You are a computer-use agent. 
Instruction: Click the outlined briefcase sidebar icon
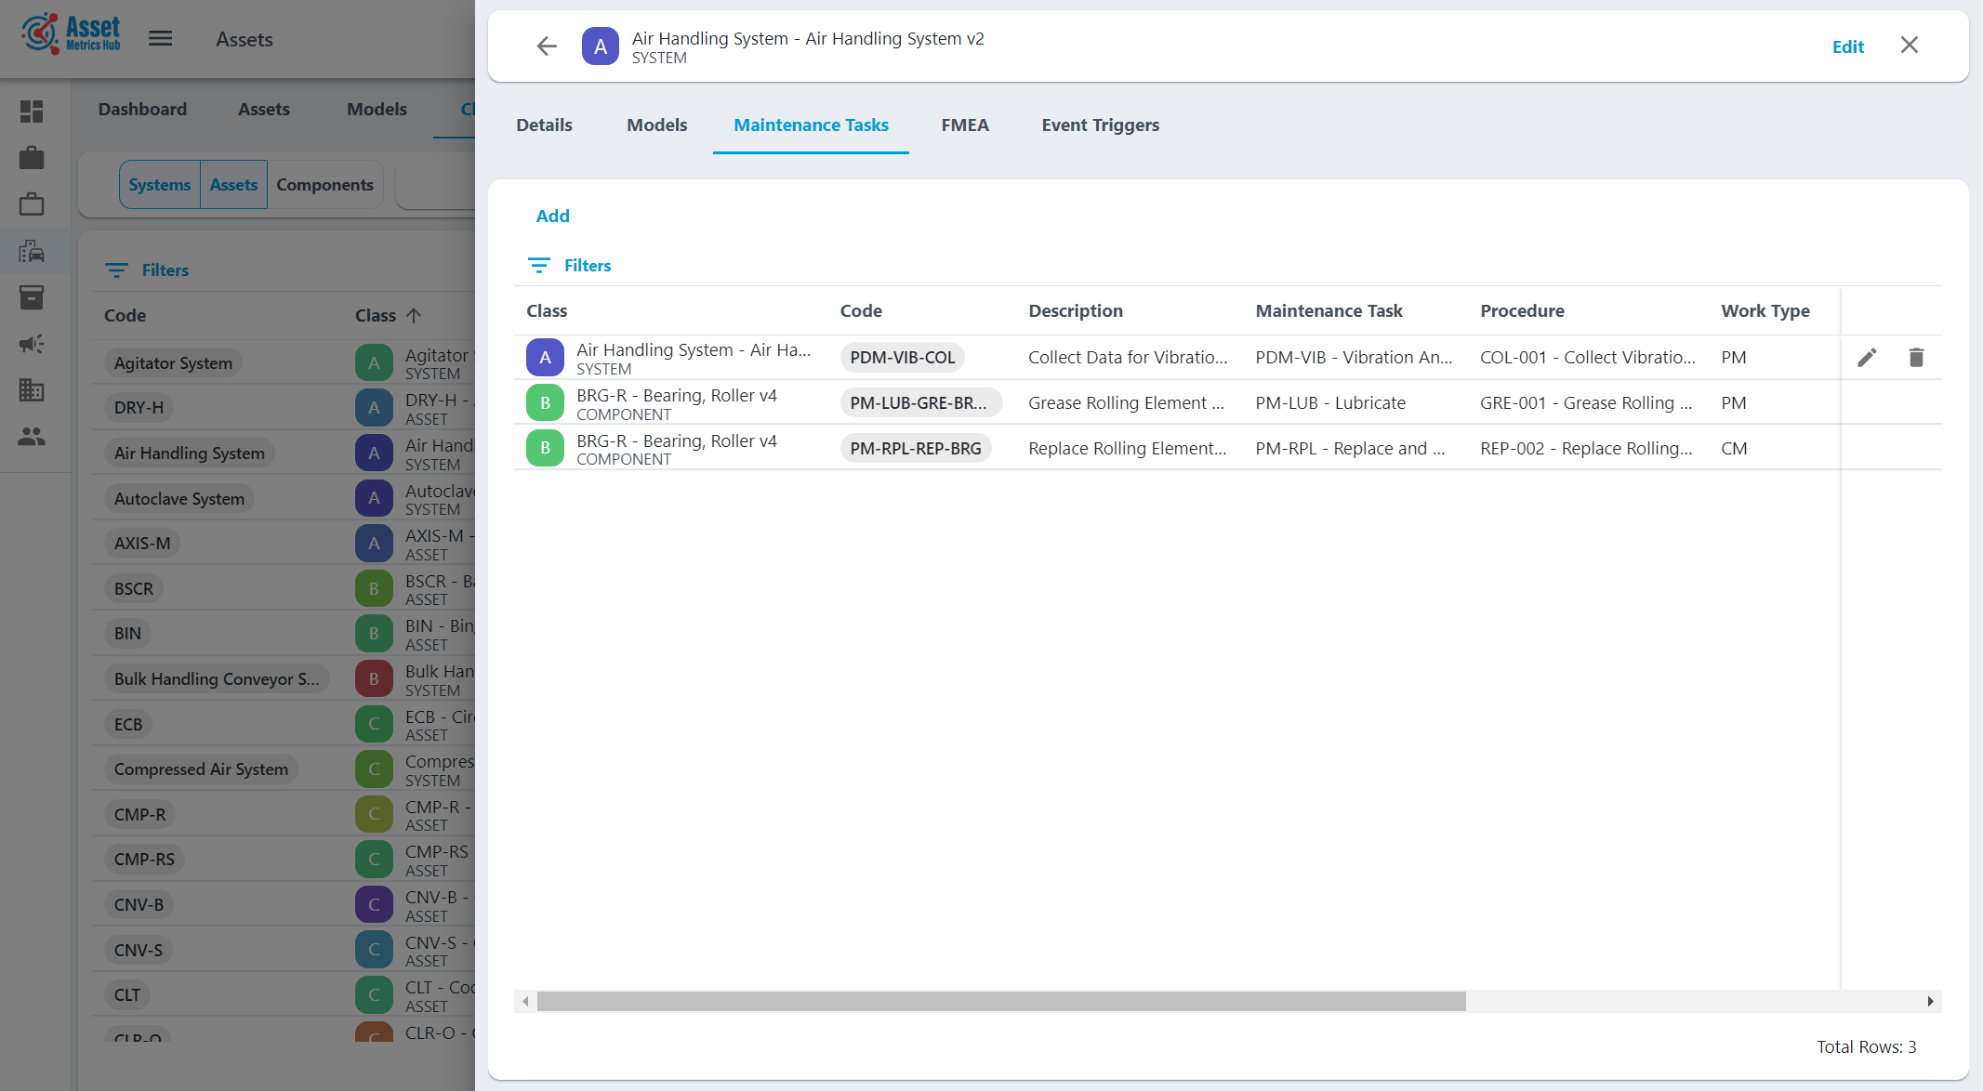(32, 204)
